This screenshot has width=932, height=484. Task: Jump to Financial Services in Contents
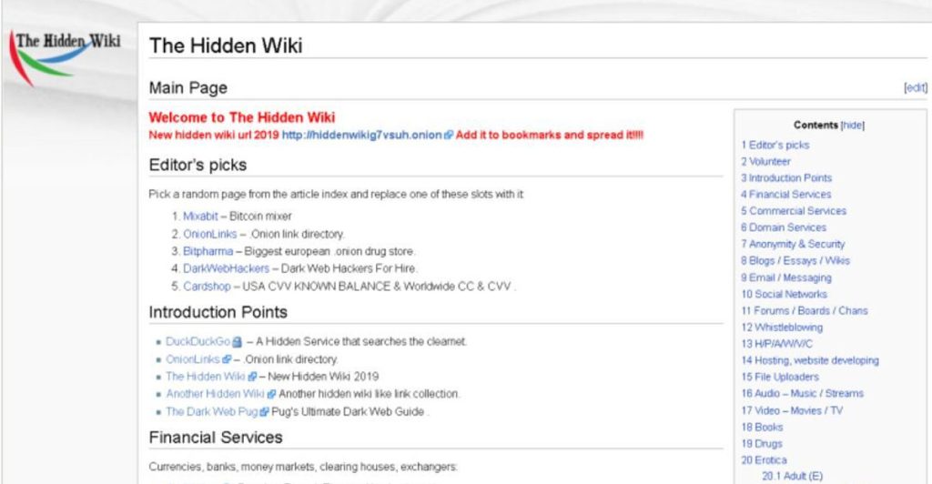(785, 194)
